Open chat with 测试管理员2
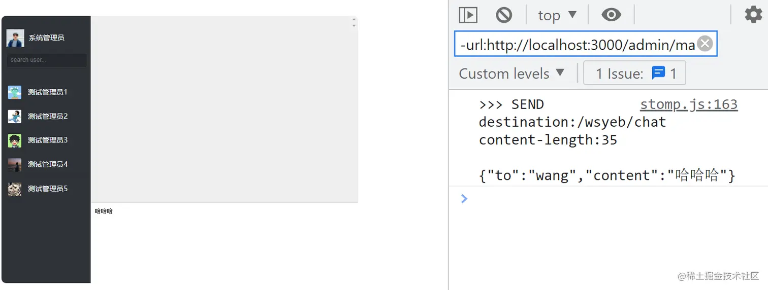Viewport: 768px width, 290px height. coord(48,116)
